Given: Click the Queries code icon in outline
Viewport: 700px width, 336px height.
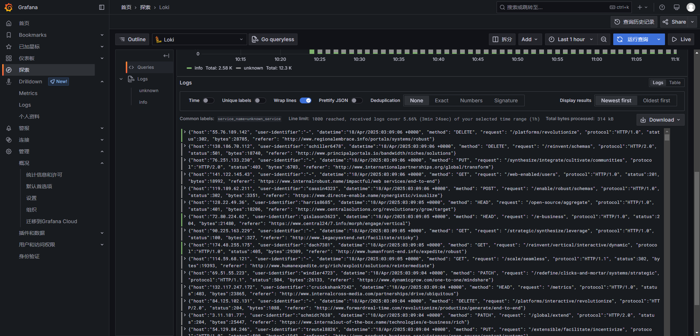Looking at the screenshot, I should (131, 67).
